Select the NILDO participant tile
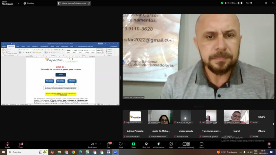The height and width of the screenshot is (155, 276). tap(262, 117)
